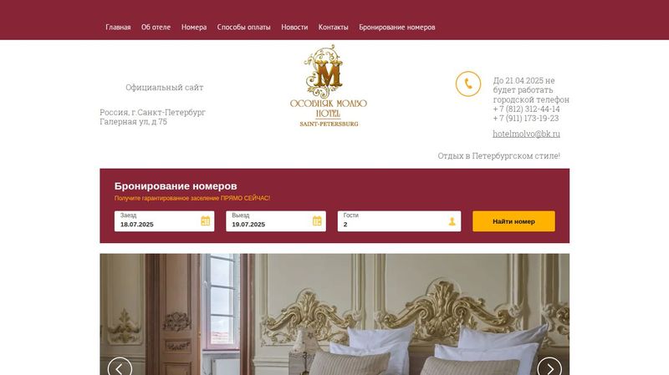Click the hotelmolvo@bk.ru email link
This screenshot has height=375, width=669.
coord(526,134)
